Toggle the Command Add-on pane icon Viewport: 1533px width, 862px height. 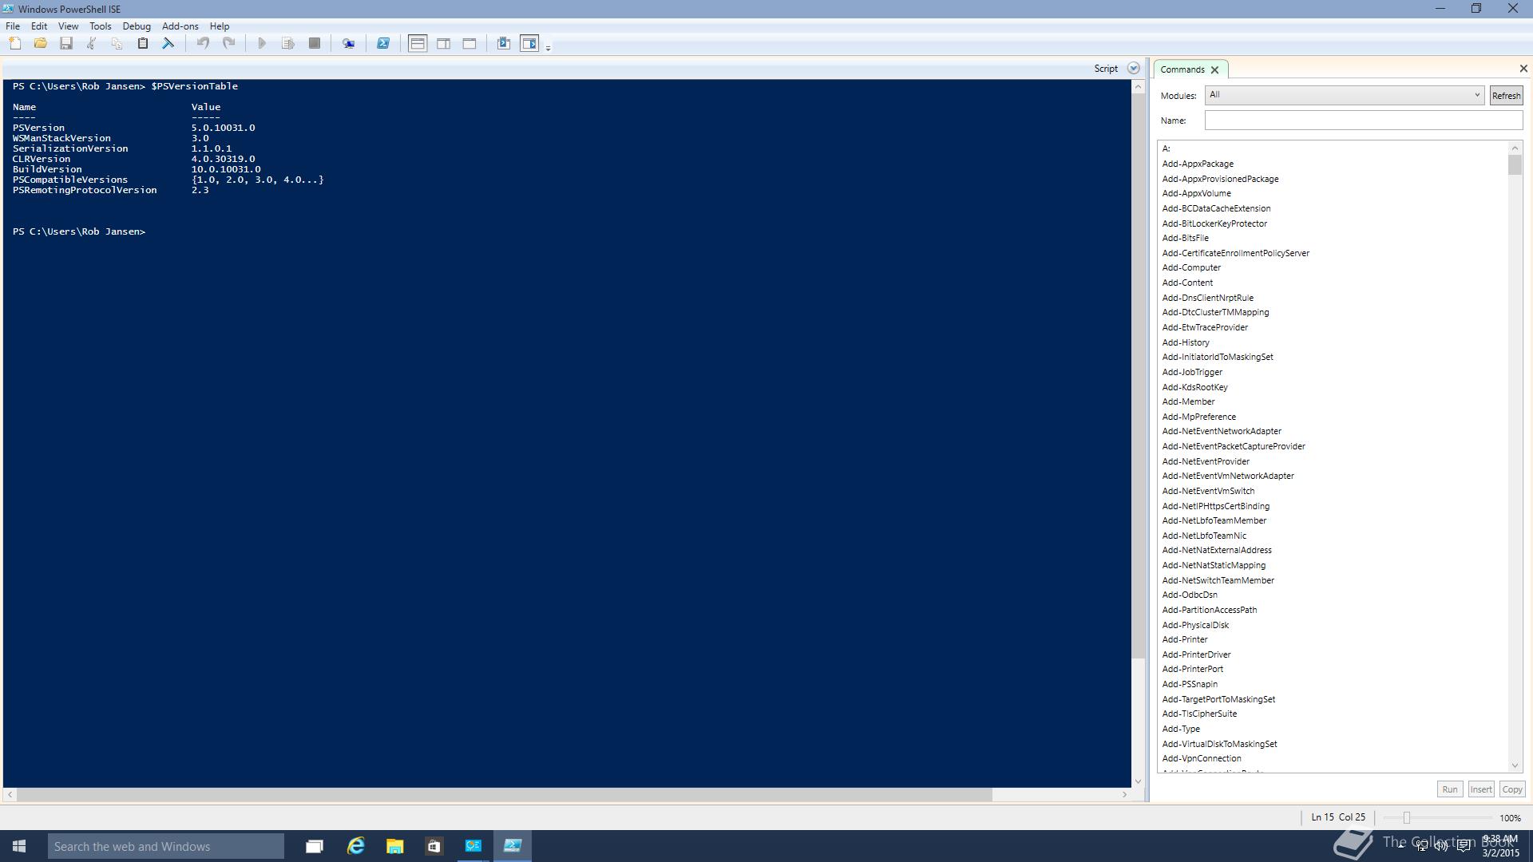point(529,44)
